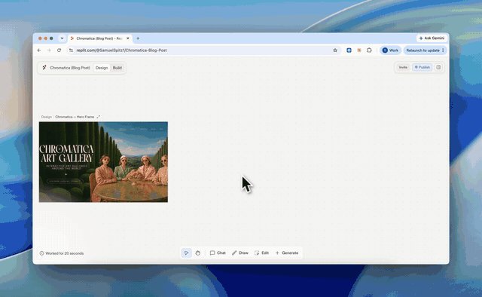Screen dimensions: 482x297
Task: Select the pointer cursor tool in bottom toolbar
Action: (186, 253)
